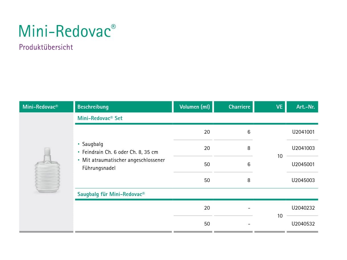Screen dimensions: 347x260
Task: Click the VE value 10 for the Saugbalg
Action: pyautogui.click(x=280, y=216)
